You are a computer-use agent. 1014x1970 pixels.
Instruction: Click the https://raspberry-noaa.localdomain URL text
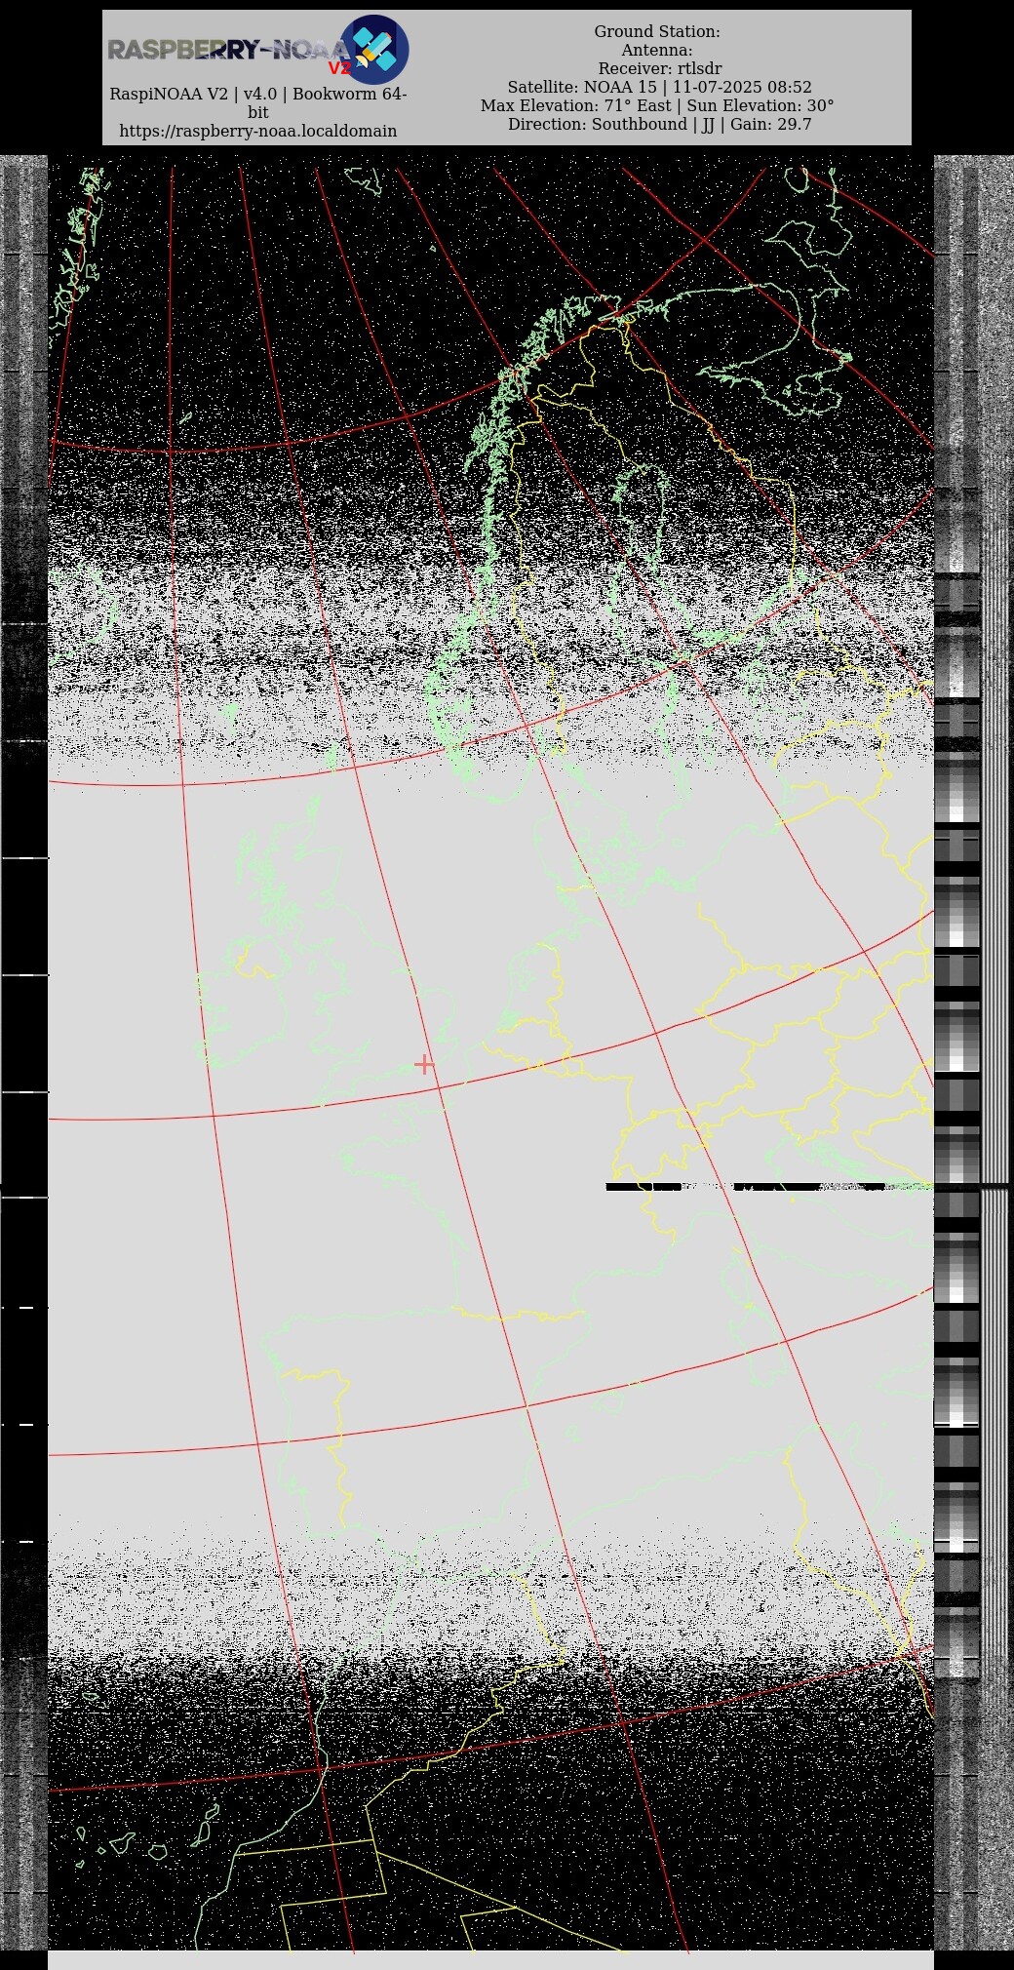[x=258, y=131]
